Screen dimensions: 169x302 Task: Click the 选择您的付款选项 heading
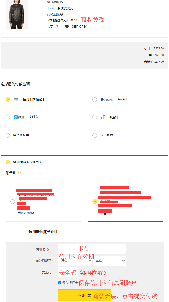(x=15, y=84)
